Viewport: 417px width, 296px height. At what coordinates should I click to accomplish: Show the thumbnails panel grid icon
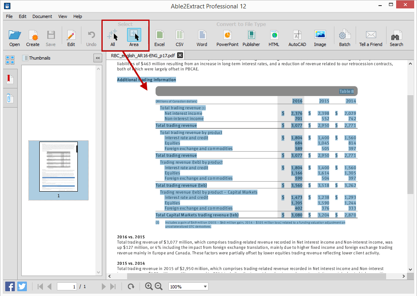10,60
